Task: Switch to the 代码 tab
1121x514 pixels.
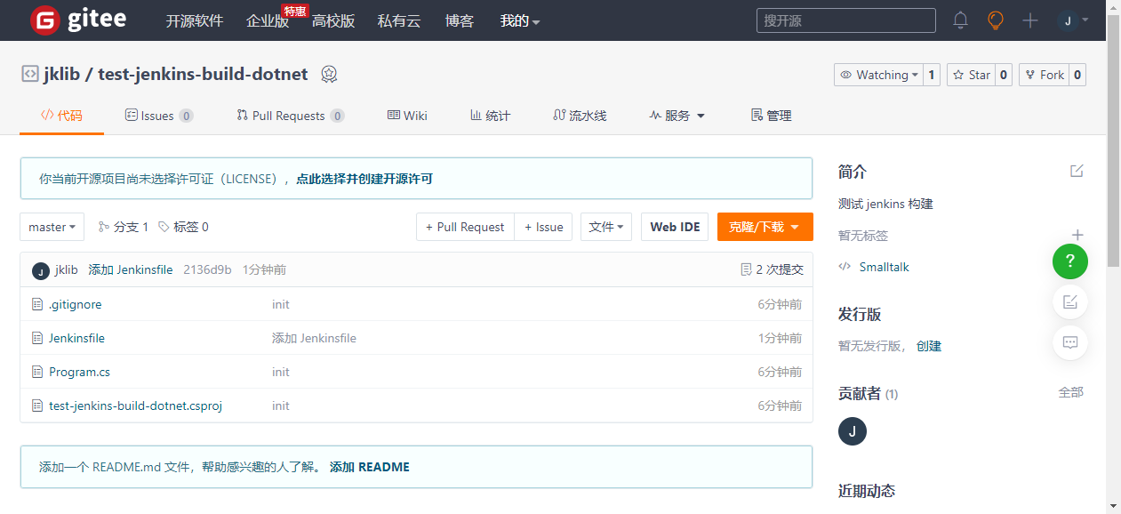Action: click(x=61, y=116)
